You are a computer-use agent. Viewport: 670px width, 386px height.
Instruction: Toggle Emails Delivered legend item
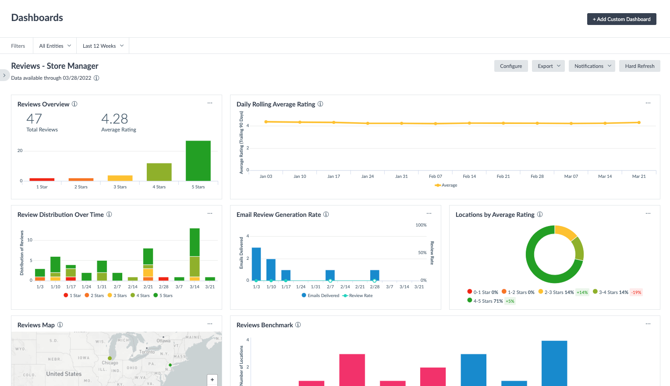(x=320, y=295)
